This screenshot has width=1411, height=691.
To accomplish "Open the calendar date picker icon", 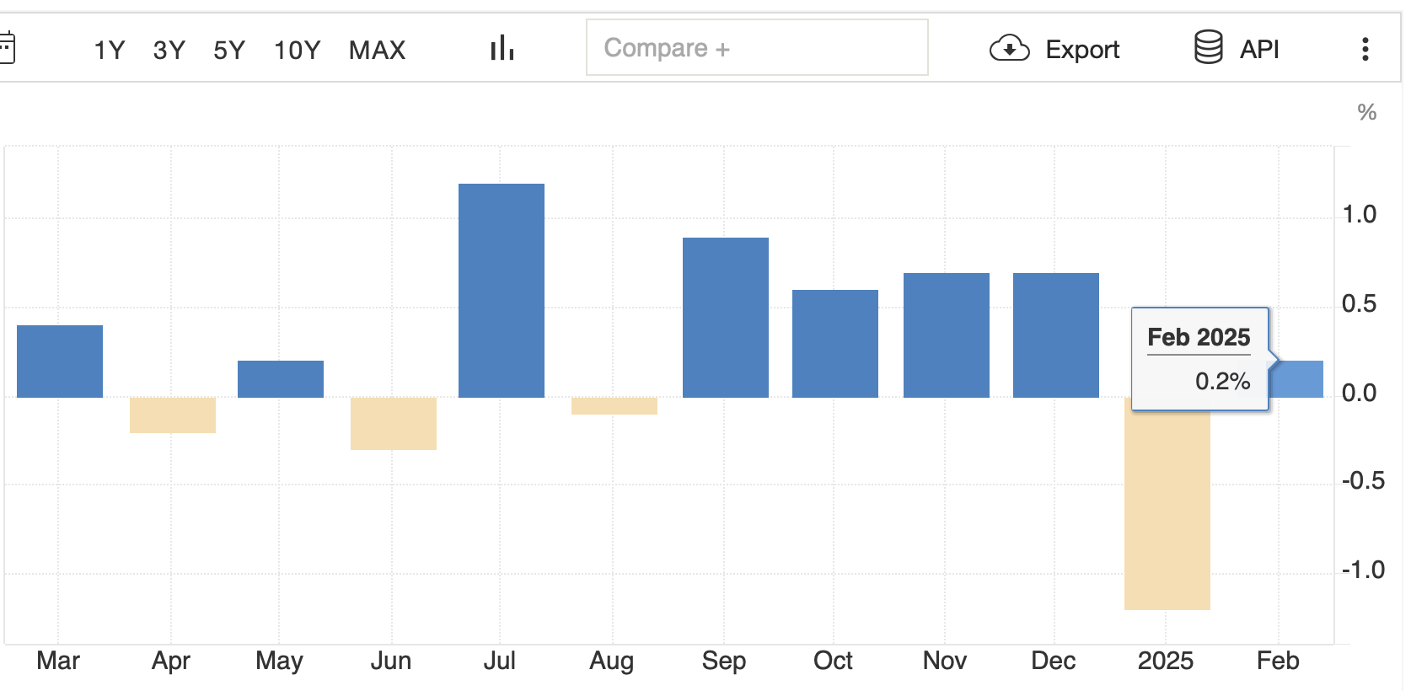I will (x=7, y=49).
